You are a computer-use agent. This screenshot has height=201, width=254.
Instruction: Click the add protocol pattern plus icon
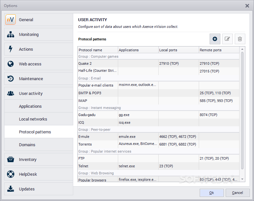pos(215,39)
